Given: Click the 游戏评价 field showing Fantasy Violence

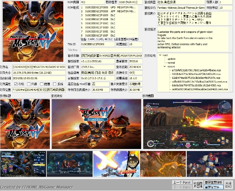Looking at the screenshot, I should pyautogui.click(x=181, y=8).
